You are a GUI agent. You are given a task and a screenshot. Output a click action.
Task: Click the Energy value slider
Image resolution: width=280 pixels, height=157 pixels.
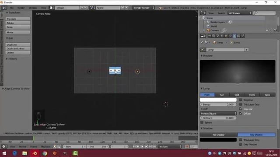click(x=218, y=105)
